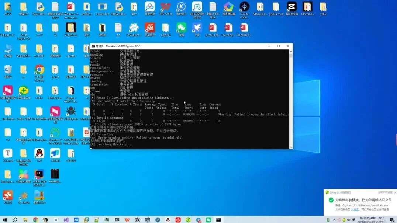Open File Explorer from the taskbar
The height and width of the screenshot is (223, 397).
coord(25,220)
